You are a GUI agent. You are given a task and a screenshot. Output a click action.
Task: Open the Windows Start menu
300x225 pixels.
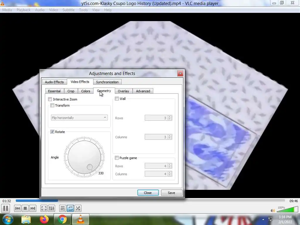[x=8, y=219]
